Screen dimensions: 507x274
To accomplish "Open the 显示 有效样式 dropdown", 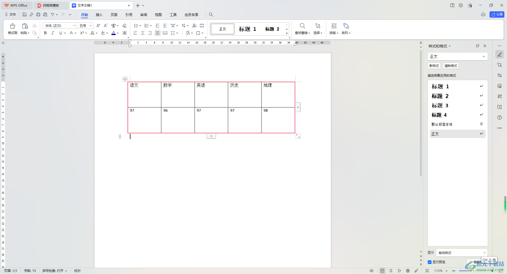I will pos(462,253).
